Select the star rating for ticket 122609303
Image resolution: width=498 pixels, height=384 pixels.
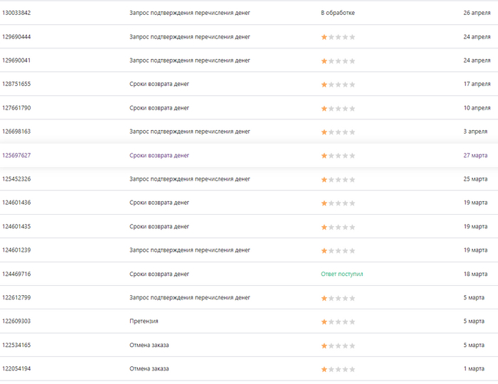point(338,321)
